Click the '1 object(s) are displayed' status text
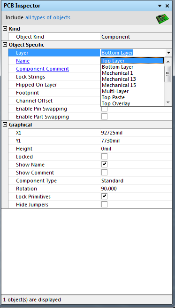Image resolution: width=175 pixels, height=308 pixels. (x=32, y=300)
